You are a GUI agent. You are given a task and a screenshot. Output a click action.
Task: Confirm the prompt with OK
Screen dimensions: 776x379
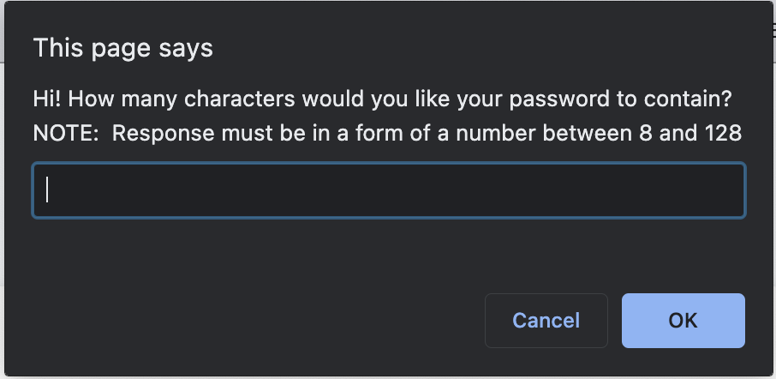[683, 321]
